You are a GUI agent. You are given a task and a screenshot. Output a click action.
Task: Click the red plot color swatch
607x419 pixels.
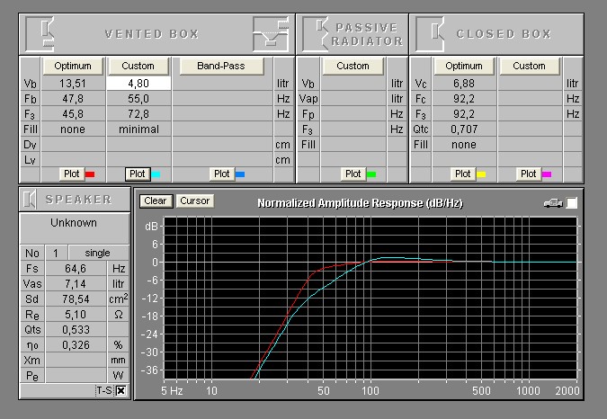(89, 174)
